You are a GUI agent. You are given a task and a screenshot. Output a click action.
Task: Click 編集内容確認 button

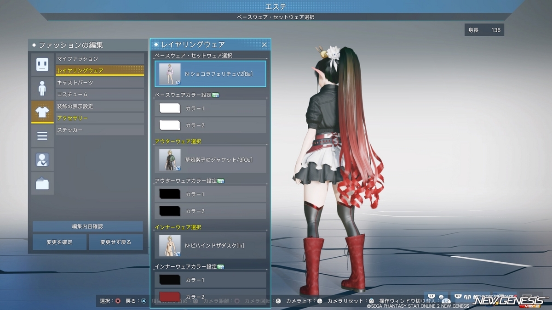[87, 226]
